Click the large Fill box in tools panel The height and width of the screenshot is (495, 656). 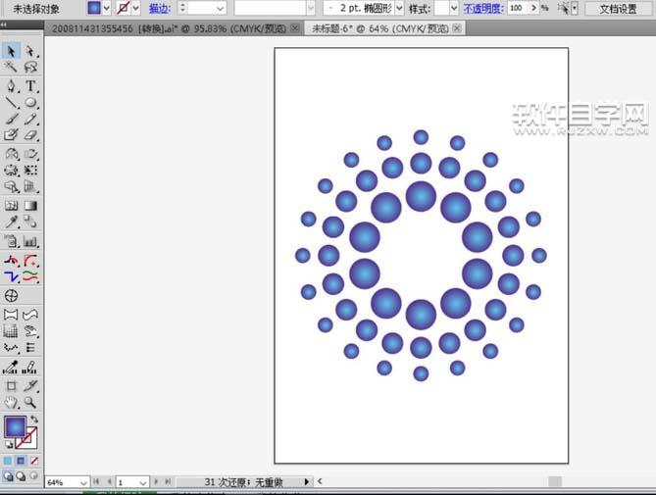(x=16, y=426)
